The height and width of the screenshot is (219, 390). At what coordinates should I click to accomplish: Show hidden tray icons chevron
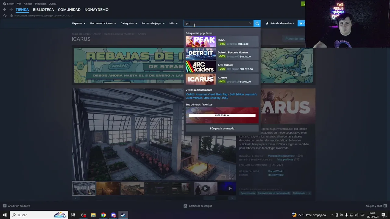click(x=332, y=215)
